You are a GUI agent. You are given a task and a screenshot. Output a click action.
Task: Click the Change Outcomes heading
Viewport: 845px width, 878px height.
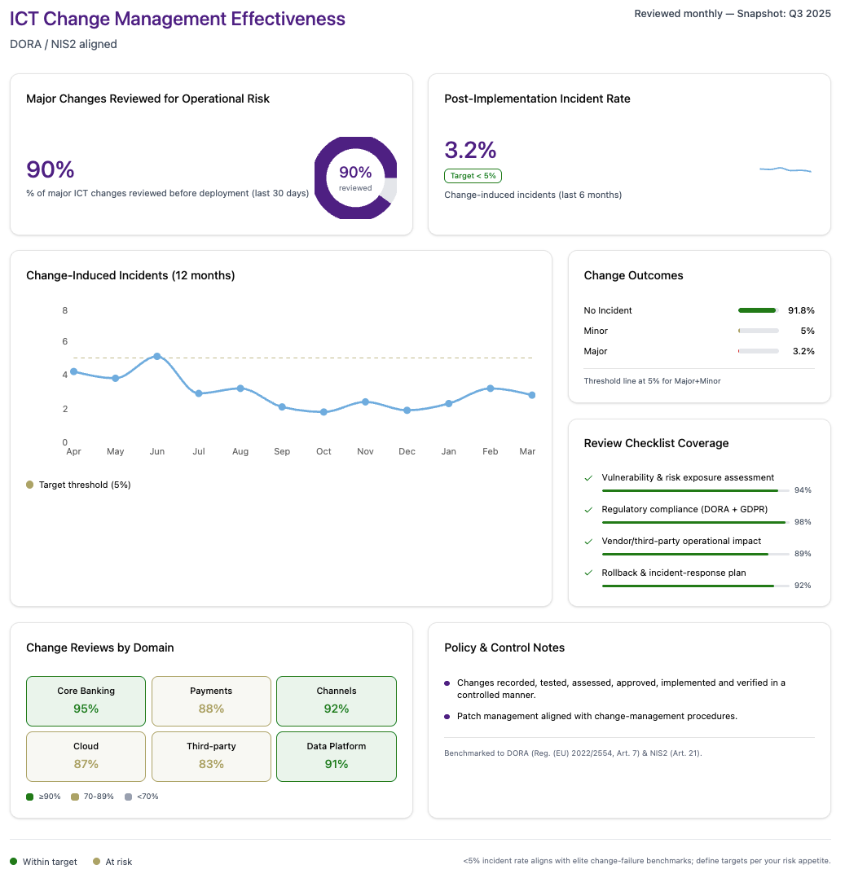[633, 275]
